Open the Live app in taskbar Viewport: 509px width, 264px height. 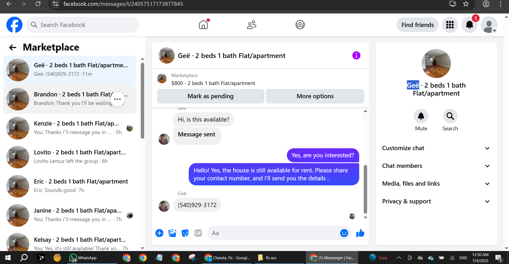coord(378,258)
